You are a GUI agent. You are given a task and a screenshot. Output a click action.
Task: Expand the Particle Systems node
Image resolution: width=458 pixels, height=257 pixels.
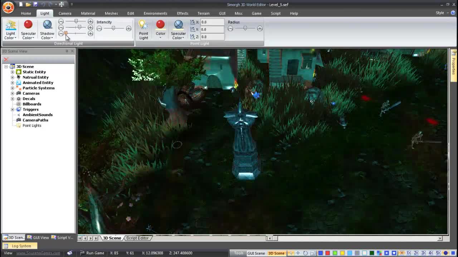click(13, 88)
